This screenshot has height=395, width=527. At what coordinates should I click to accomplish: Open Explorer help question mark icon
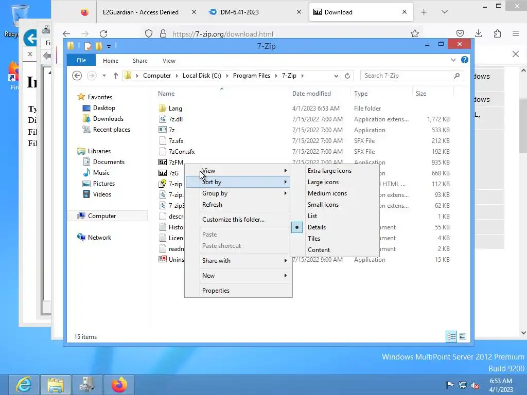(x=465, y=60)
